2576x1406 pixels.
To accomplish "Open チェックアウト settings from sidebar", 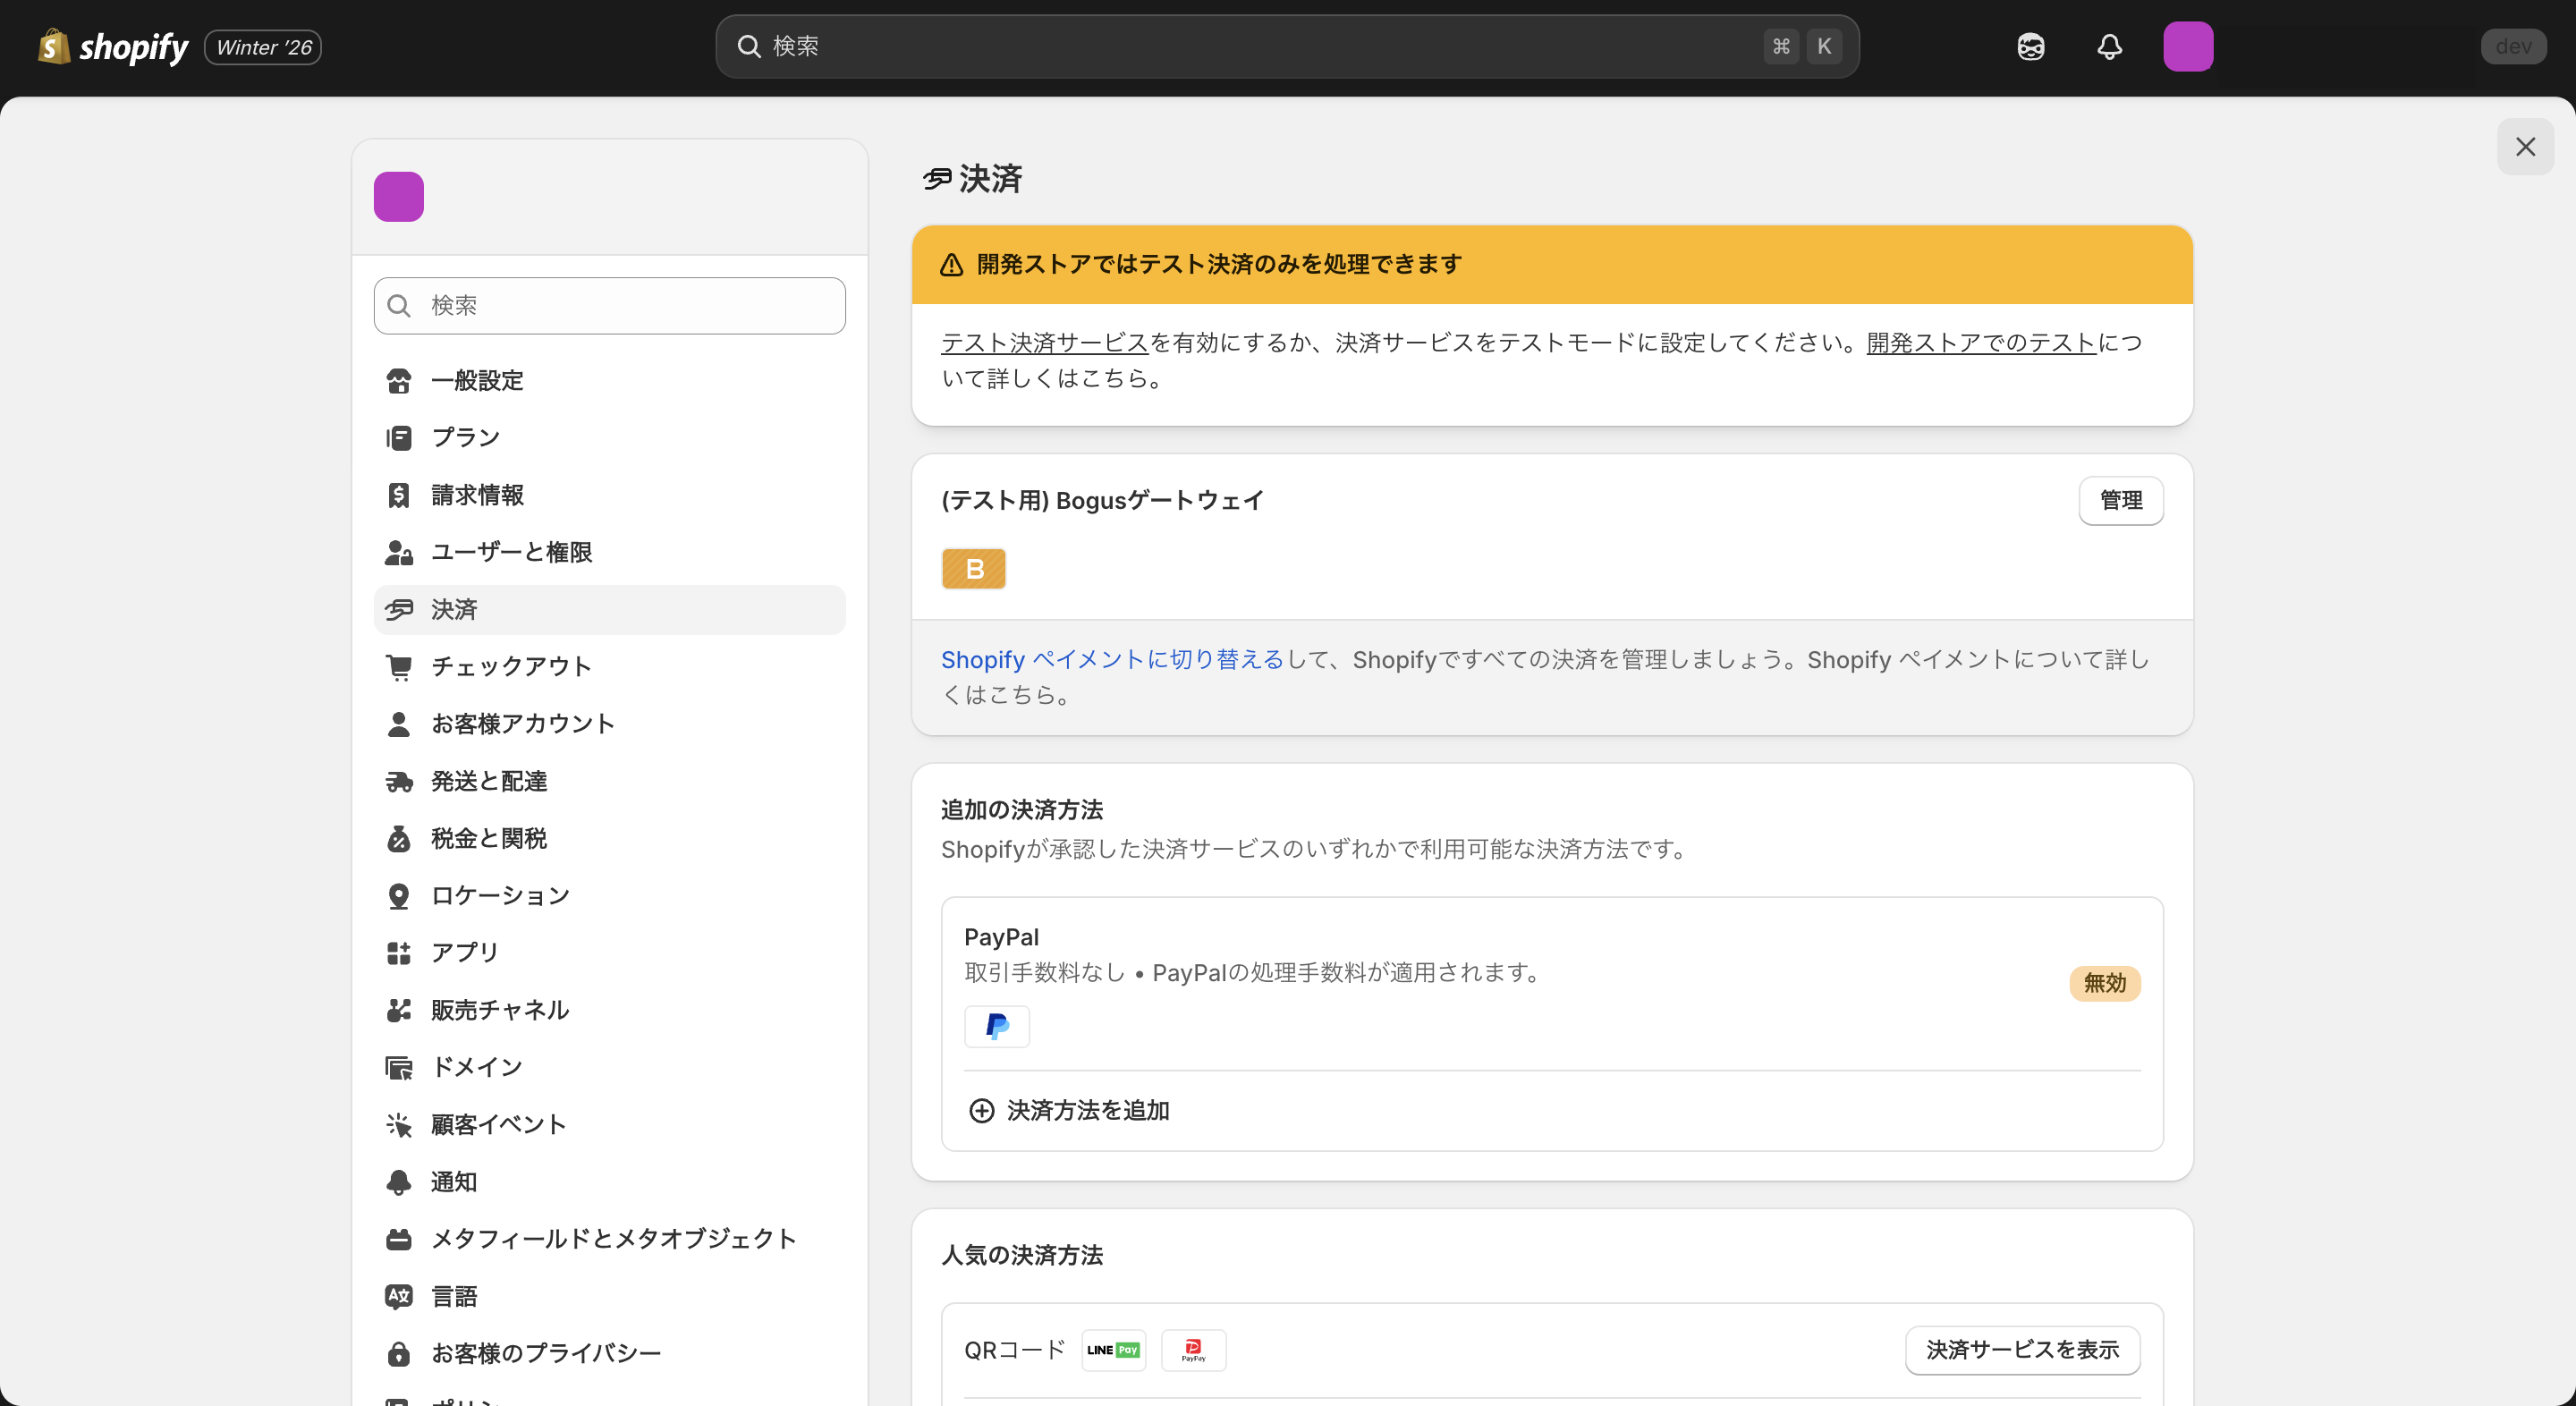I will coord(510,666).
